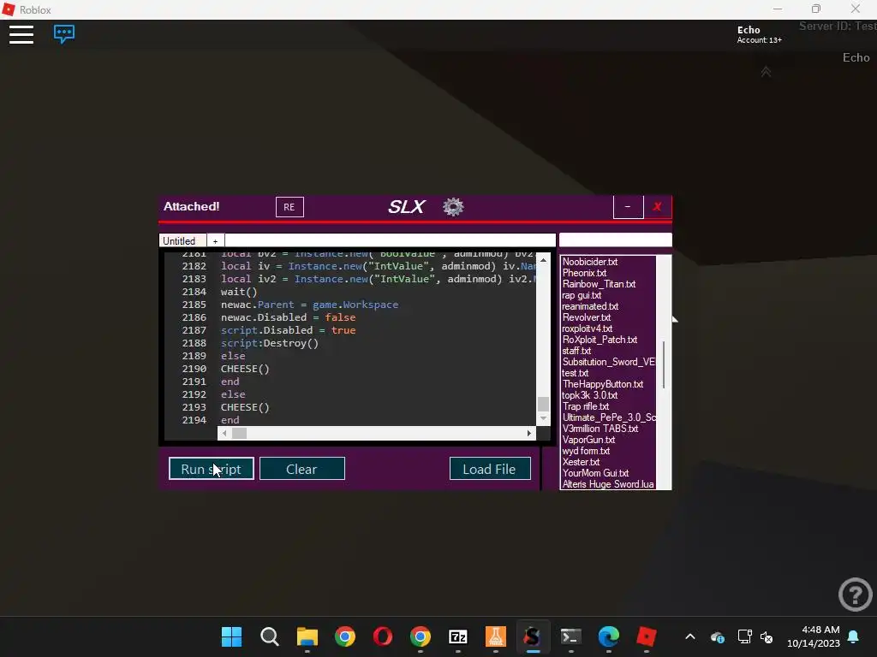Open Windows Start menu

231,636
